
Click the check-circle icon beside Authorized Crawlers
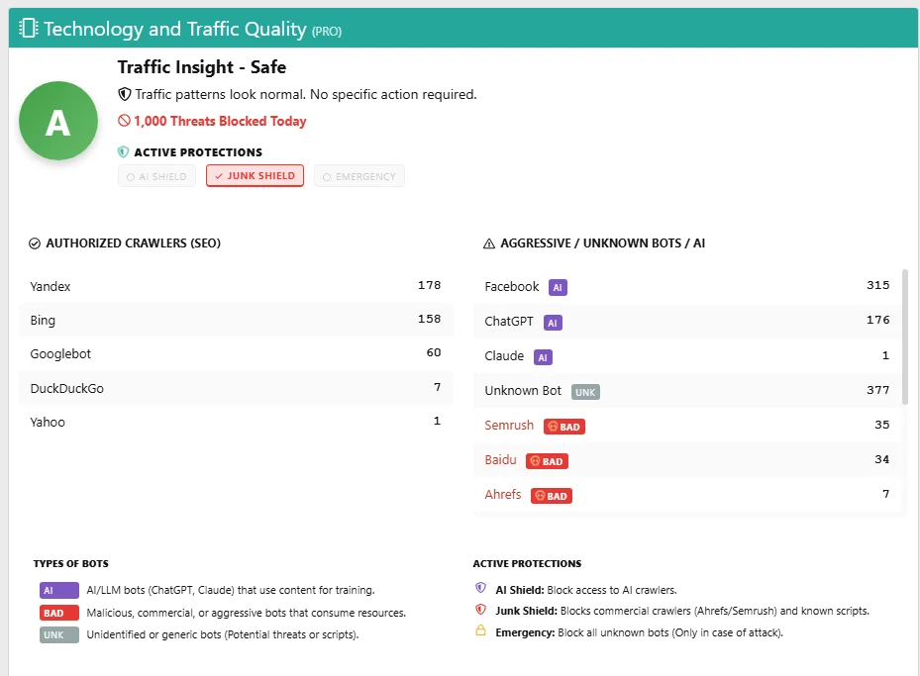pos(35,243)
